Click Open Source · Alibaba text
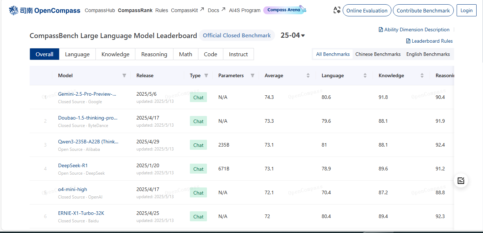This screenshot has width=483, height=233. tap(79, 149)
